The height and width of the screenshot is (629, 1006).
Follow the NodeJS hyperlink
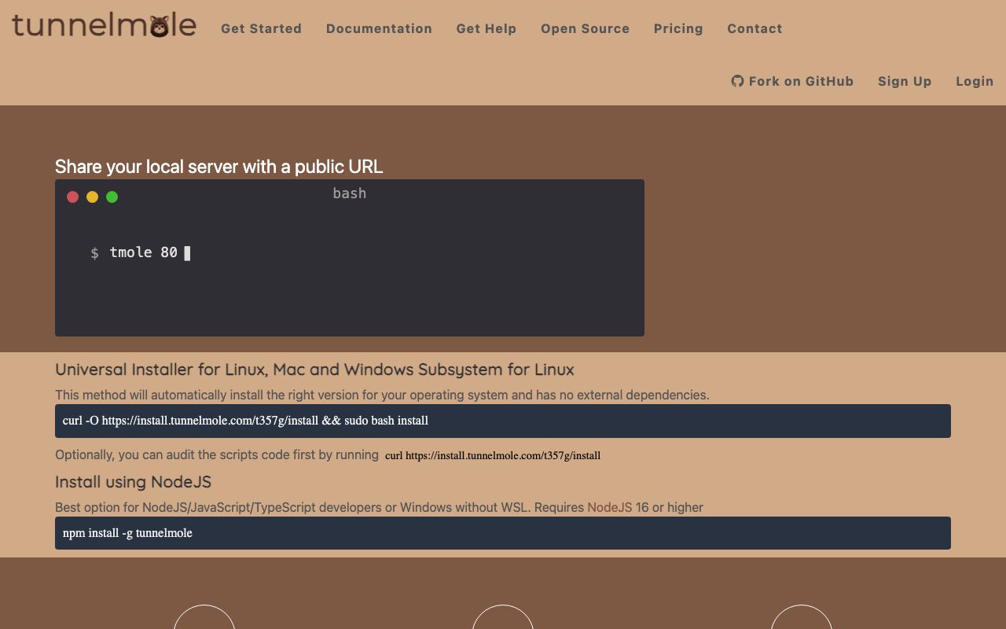click(609, 507)
